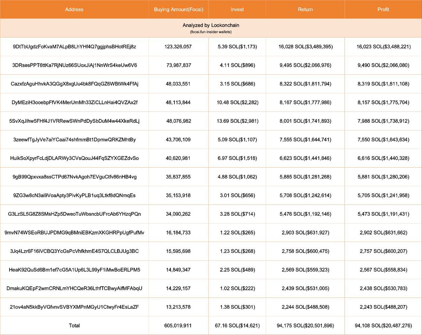Click the Invest column header
This screenshot has height=335, width=422.
click(237, 9)
